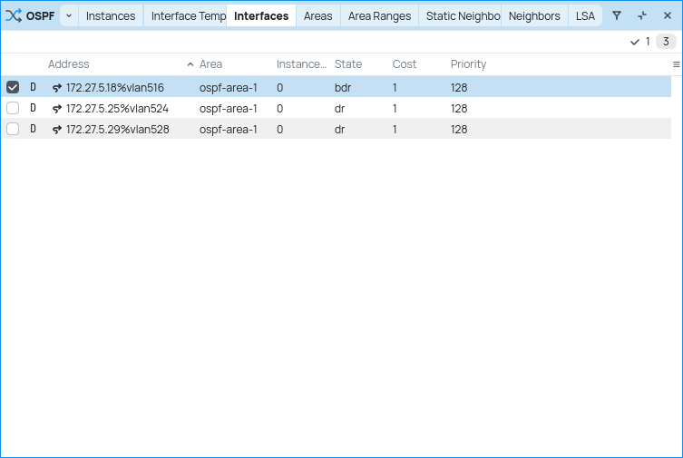Open the Neighbors tab
Image resolution: width=683 pixels, height=458 pixels.
click(534, 15)
